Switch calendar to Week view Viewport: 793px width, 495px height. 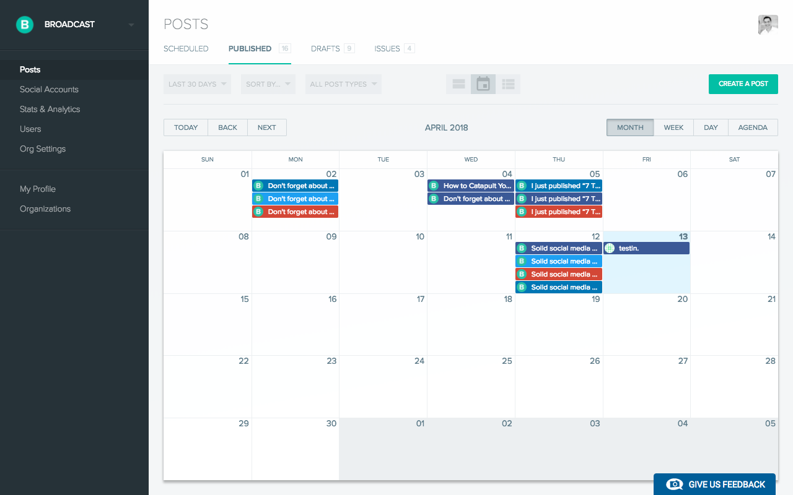coord(673,127)
